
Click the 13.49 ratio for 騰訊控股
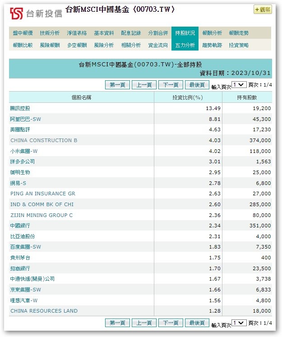coord(213,108)
